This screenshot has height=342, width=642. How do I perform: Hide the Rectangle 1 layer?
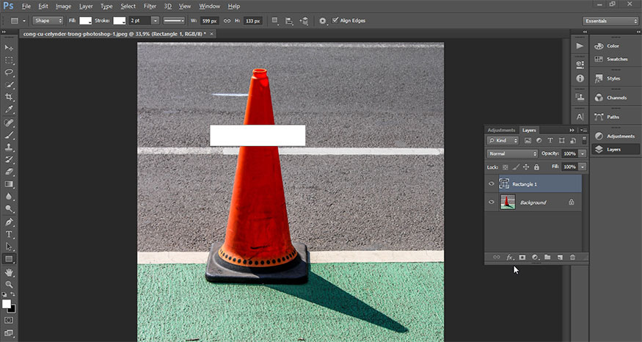[492, 183]
